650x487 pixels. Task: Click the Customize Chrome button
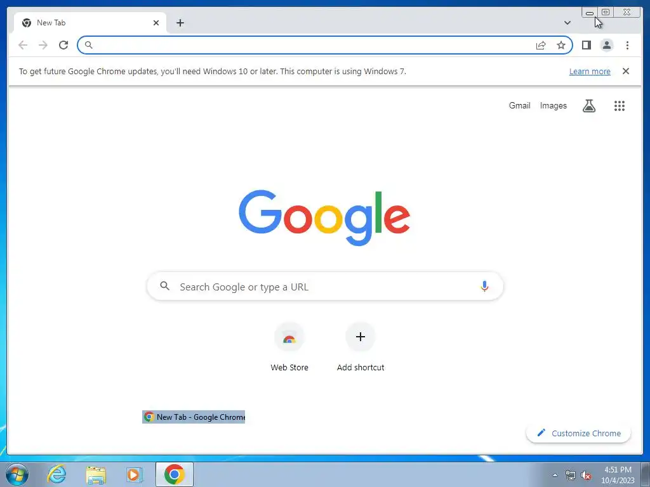pos(578,433)
